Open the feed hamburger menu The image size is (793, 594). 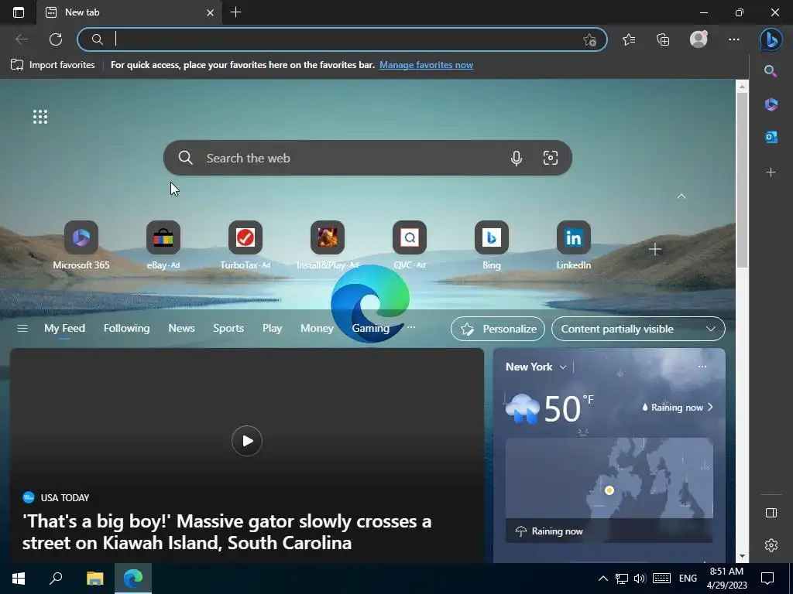coord(22,328)
